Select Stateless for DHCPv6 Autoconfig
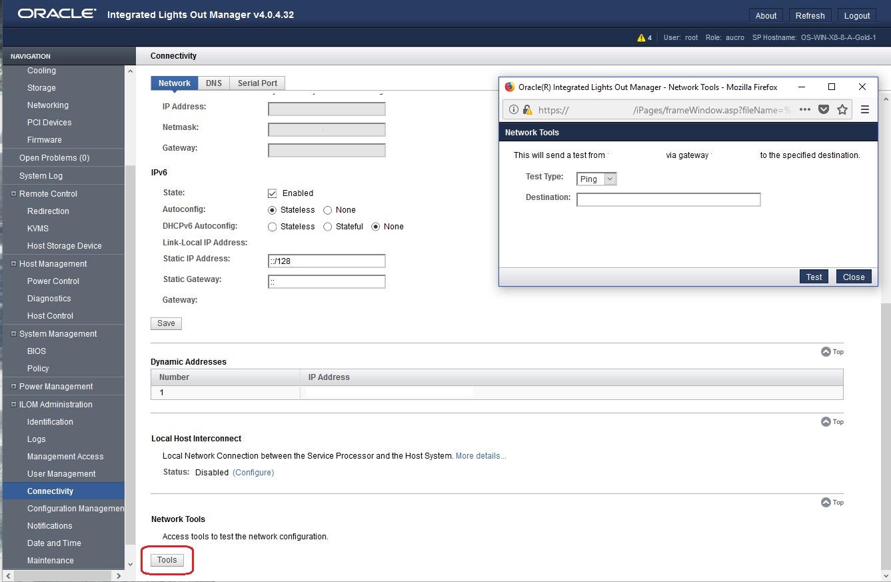891x582 pixels. click(272, 227)
